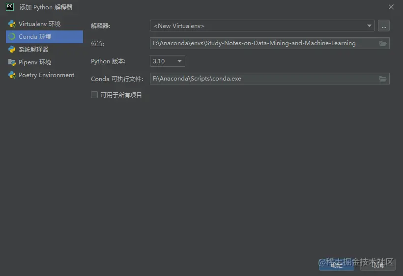The image size is (403, 276).
Task: Click the Conda 可执行文件: label
Action: tap(117, 79)
